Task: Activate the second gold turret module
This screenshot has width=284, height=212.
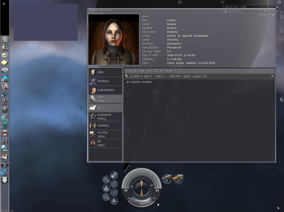Action: tap(178, 179)
